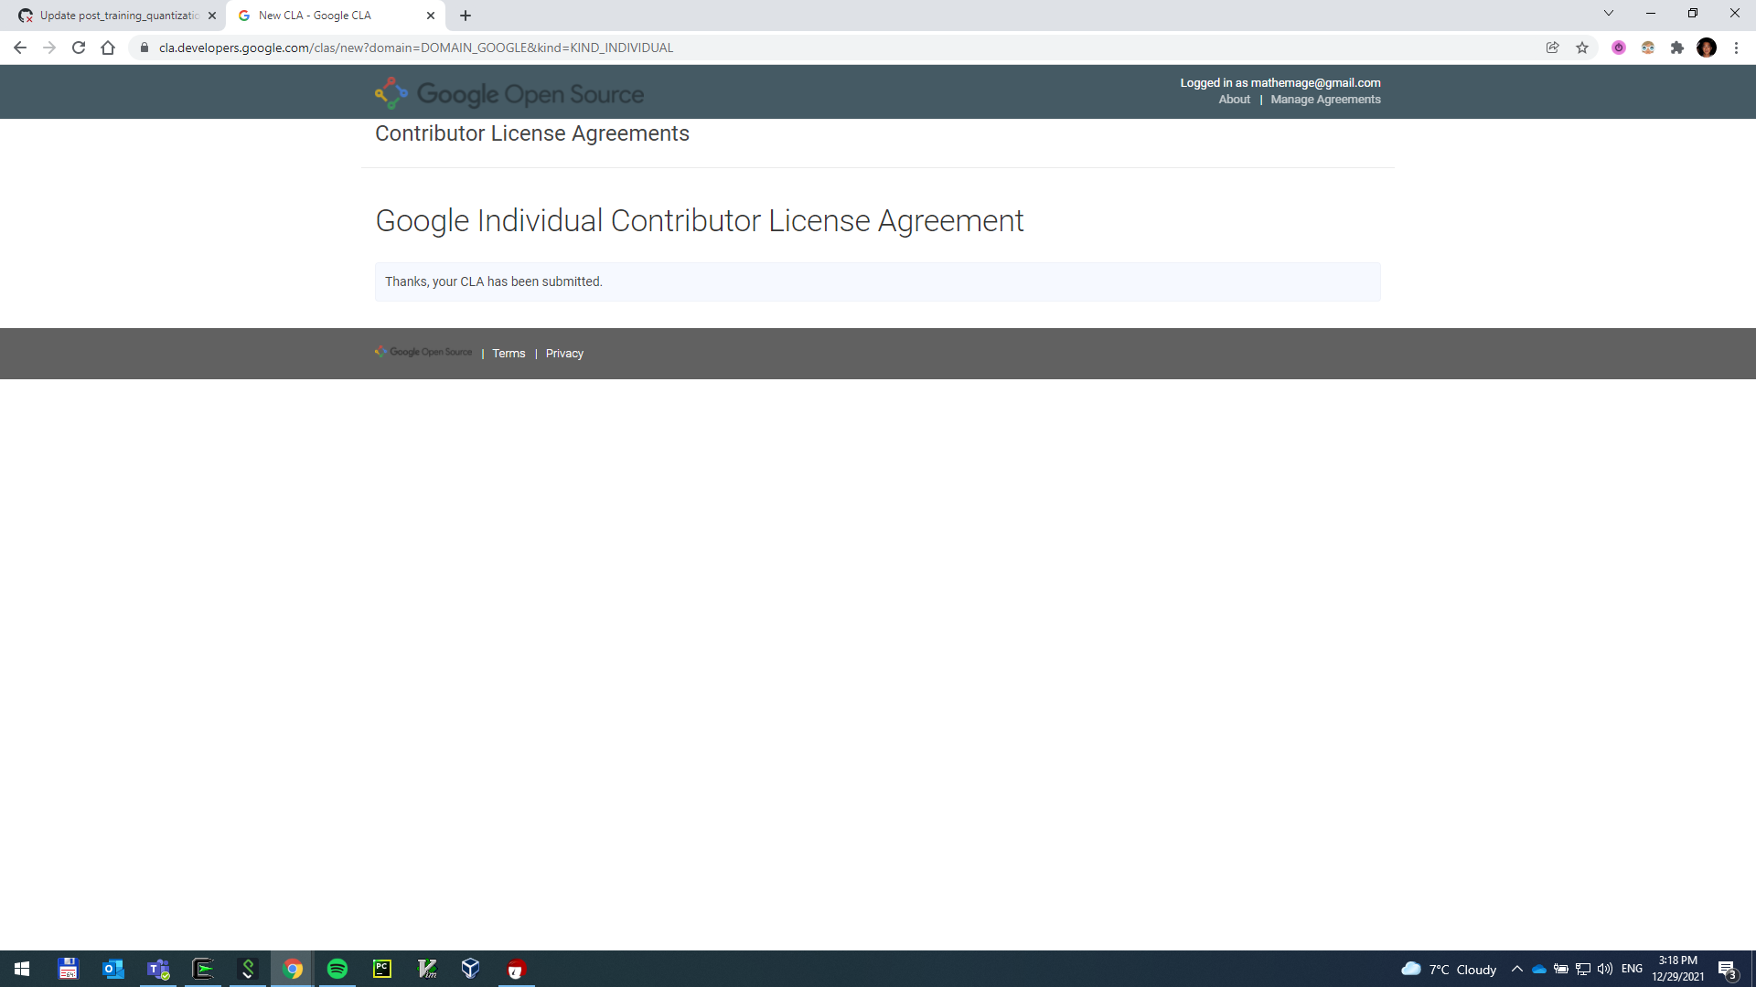Click the 'Logged in as mathemage@gmail.com' text
The image size is (1756, 987).
(x=1280, y=83)
